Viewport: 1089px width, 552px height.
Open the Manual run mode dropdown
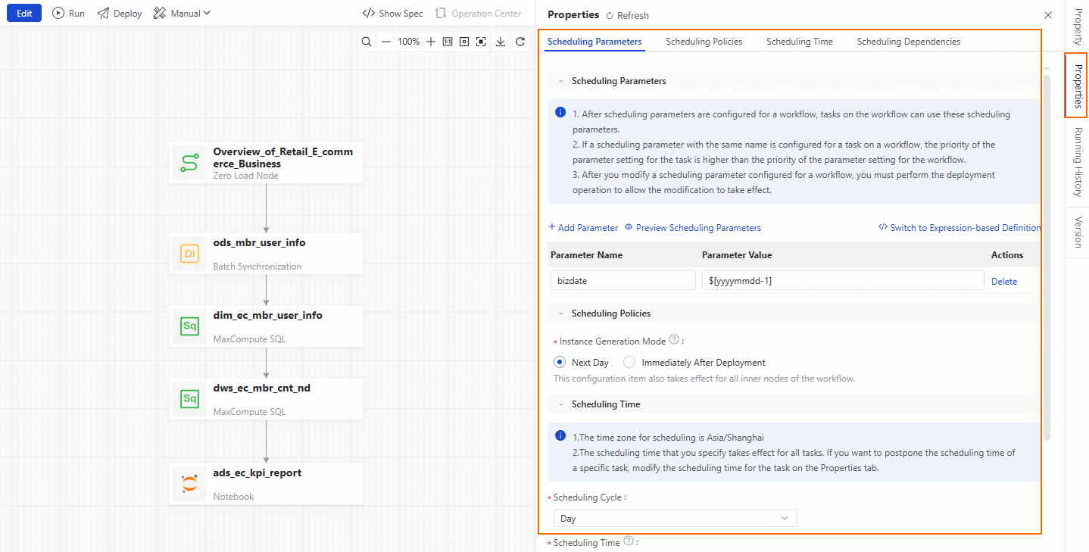point(182,14)
